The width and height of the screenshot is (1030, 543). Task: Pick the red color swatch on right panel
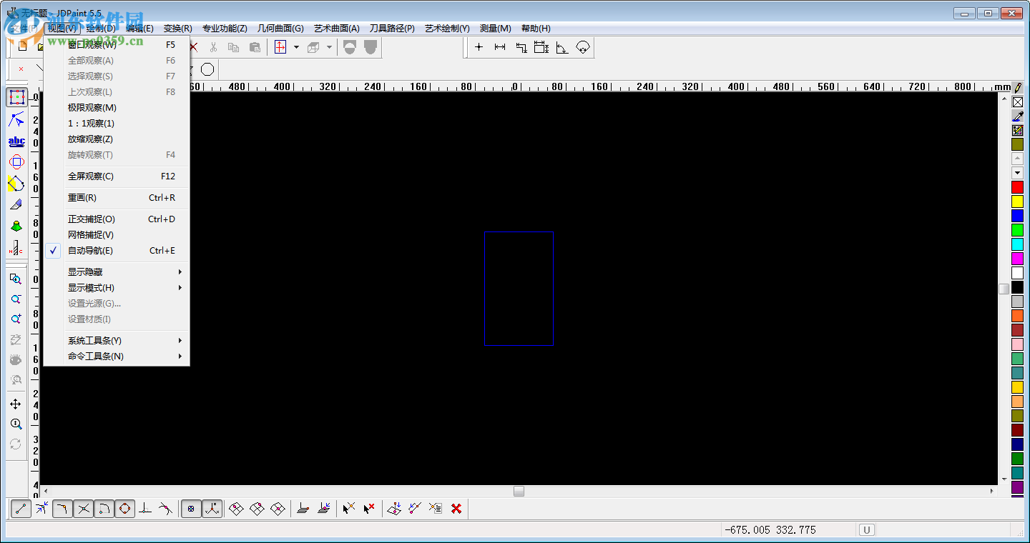pos(1018,186)
